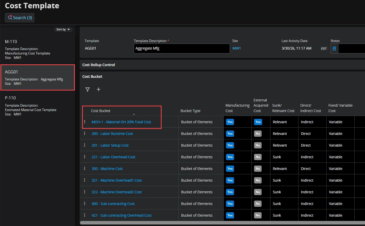Open row menu for MOH-1 Material OH bucket
This screenshot has height=226, width=365.
tap(85, 122)
